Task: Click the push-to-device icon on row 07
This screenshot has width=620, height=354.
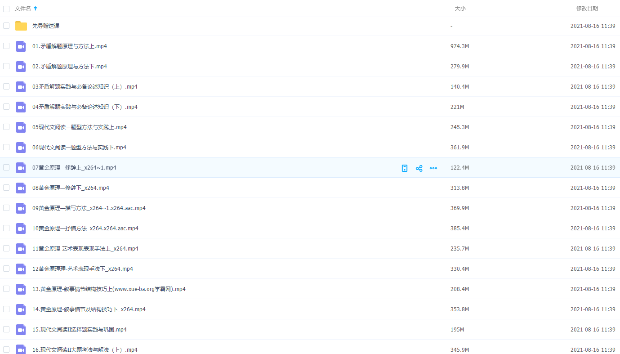Action: tap(405, 168)
